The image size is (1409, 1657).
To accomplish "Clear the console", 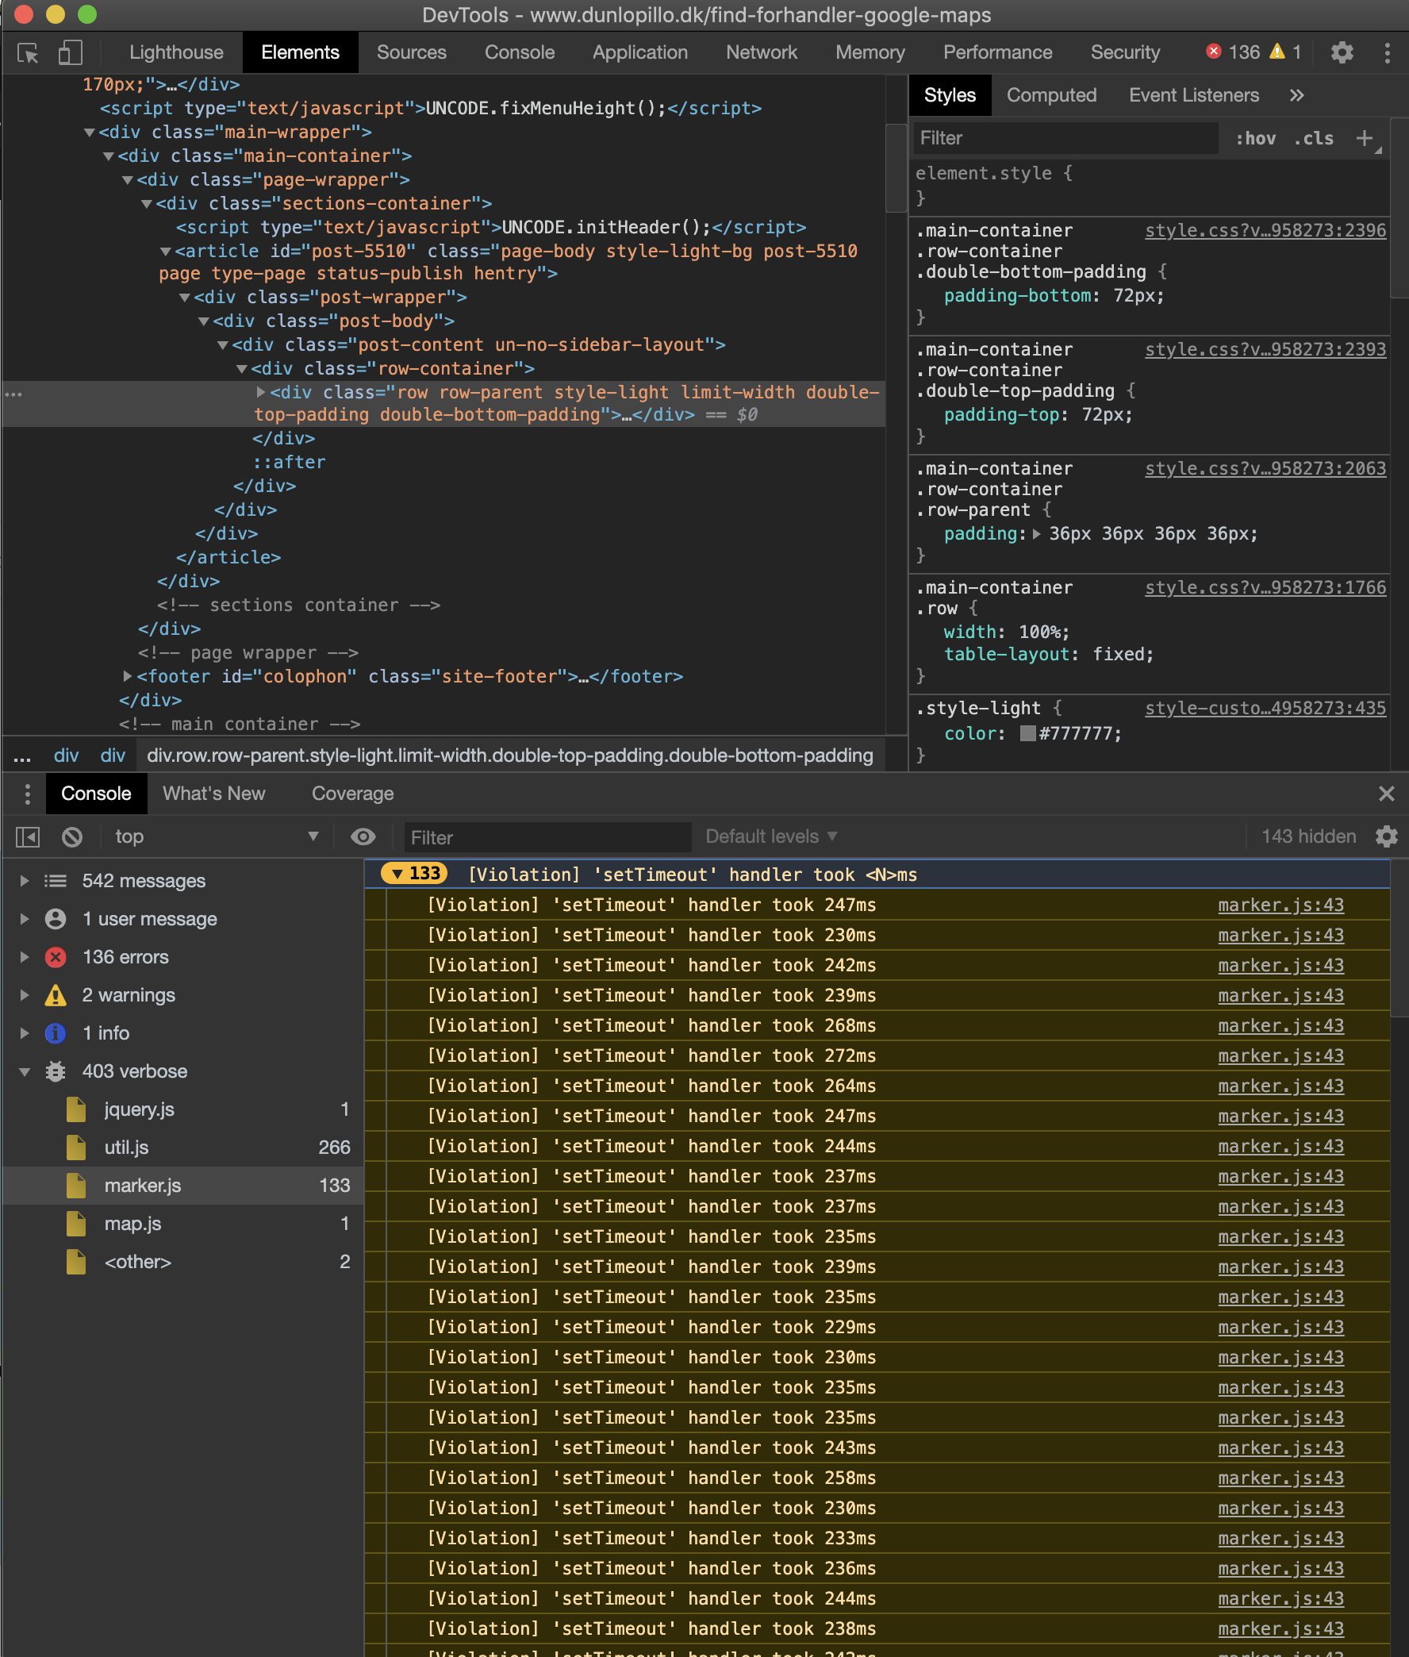I will [72, 836].
